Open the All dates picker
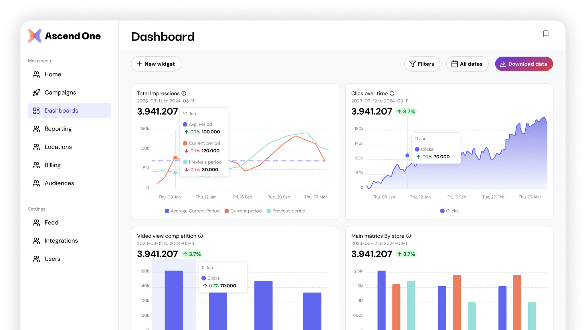Viewport: 586px width, 330px height. coord(467,64)
